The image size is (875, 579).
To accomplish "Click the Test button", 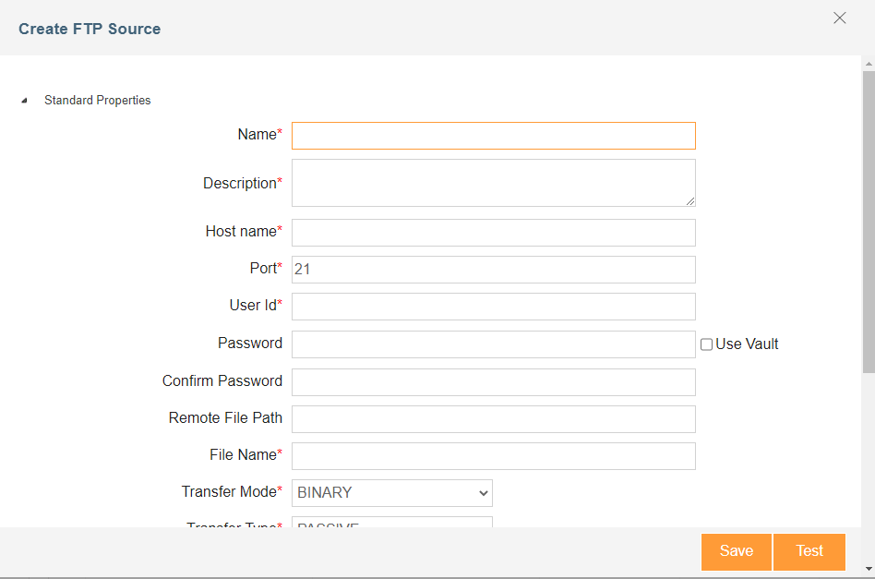I will click(x=809, y=551).
